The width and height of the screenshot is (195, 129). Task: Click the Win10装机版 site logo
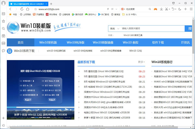coord(29,28)
